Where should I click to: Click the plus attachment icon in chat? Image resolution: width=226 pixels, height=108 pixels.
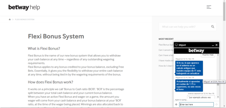[x=176, y=104]
